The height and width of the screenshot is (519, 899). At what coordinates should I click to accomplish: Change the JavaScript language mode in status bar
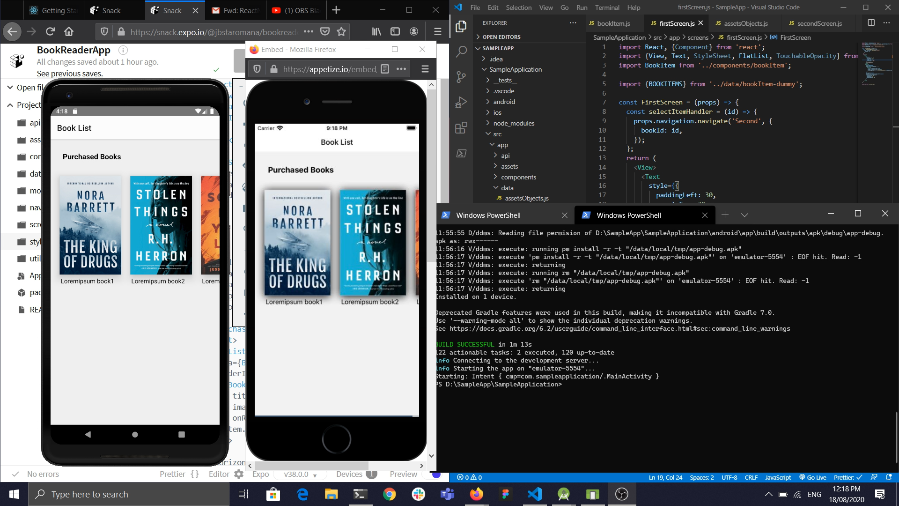778,477
